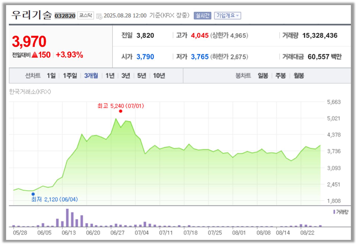The height and width of the screenshot is (245, 357).
Task: Click the 시가 value 3,790
Action: tap(145, 57)
